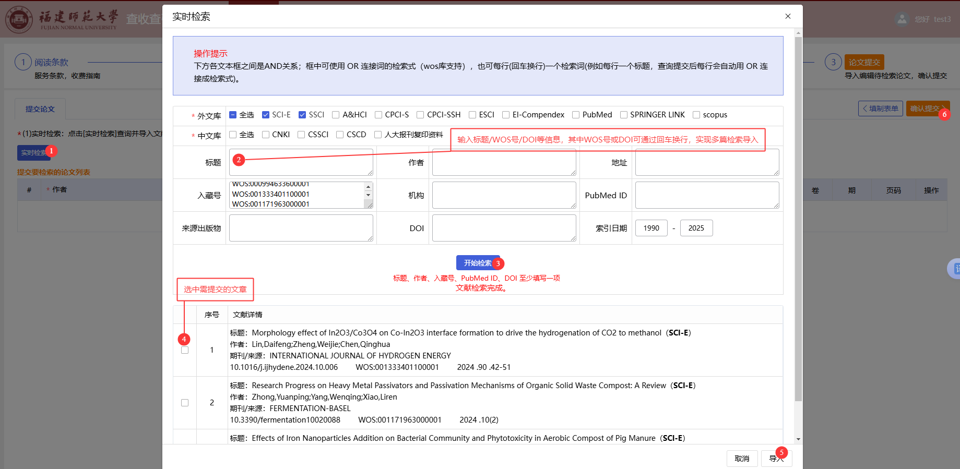Screen dimensions: 960x469
Task: Uncheck the SCI-E database checkbox
Action: pyautogui.click(x=266, y=115)
